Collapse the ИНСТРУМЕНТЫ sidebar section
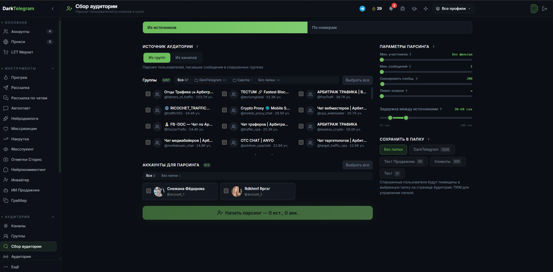The image size is (553, 272). point(53,68)
